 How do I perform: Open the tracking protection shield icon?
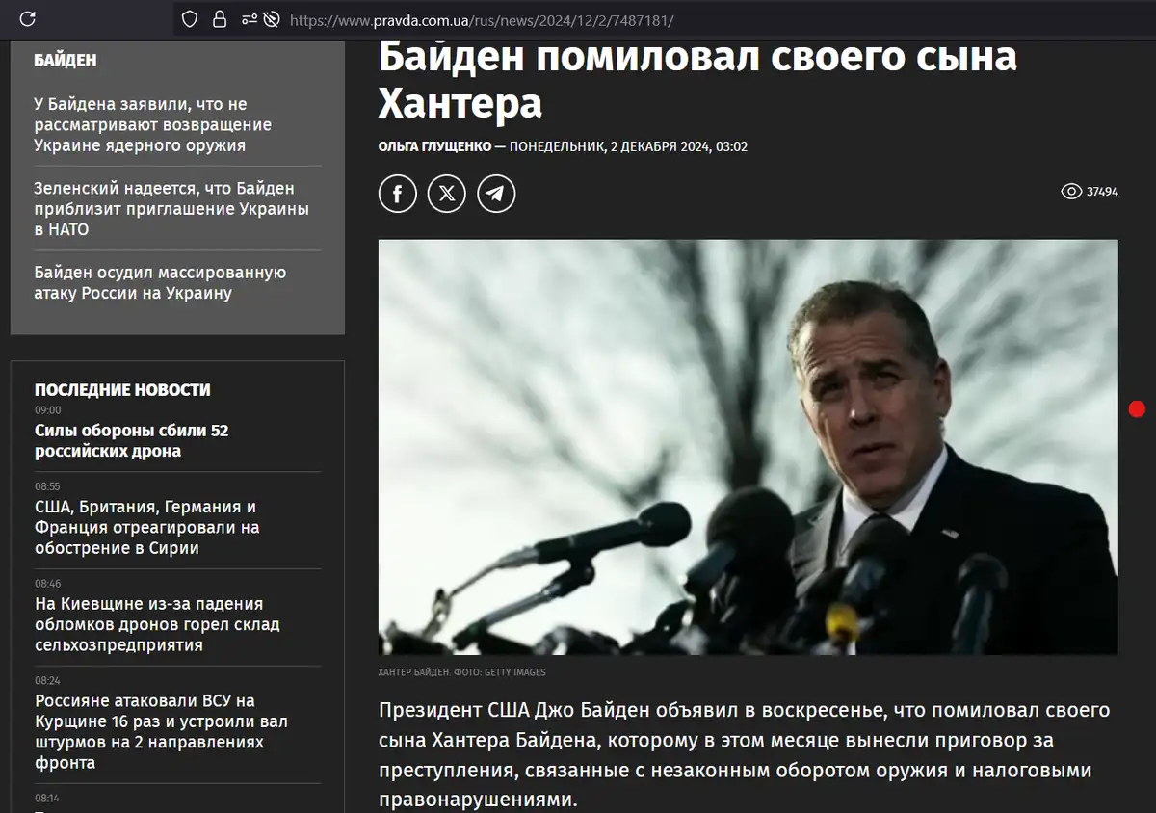pos(189,18)
